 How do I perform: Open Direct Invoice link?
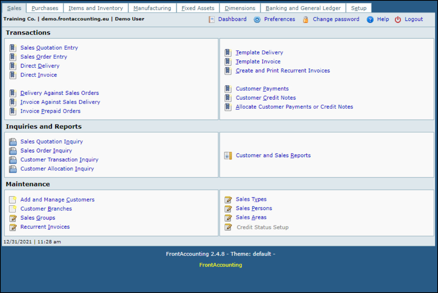[x=39, y=75]
